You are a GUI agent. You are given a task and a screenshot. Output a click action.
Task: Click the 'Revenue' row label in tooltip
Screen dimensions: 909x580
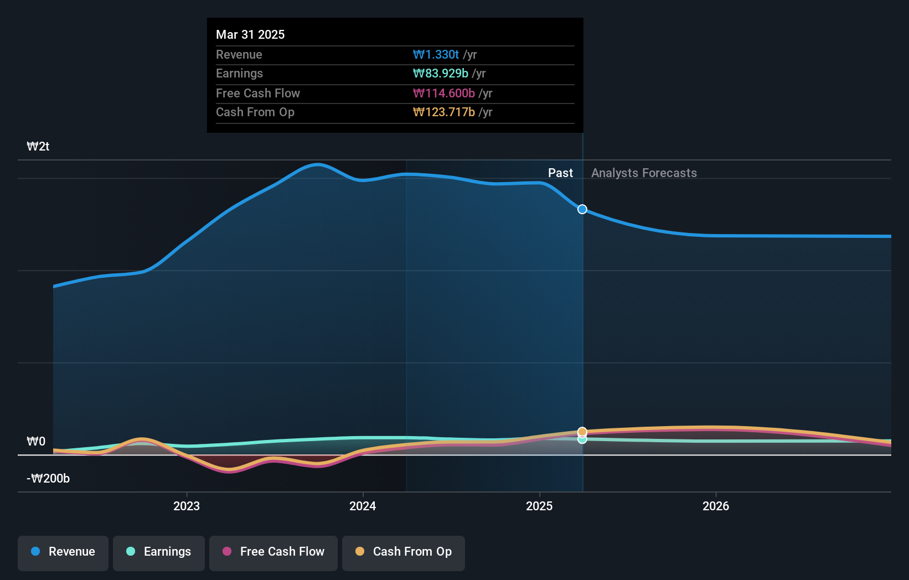[239, 54]
